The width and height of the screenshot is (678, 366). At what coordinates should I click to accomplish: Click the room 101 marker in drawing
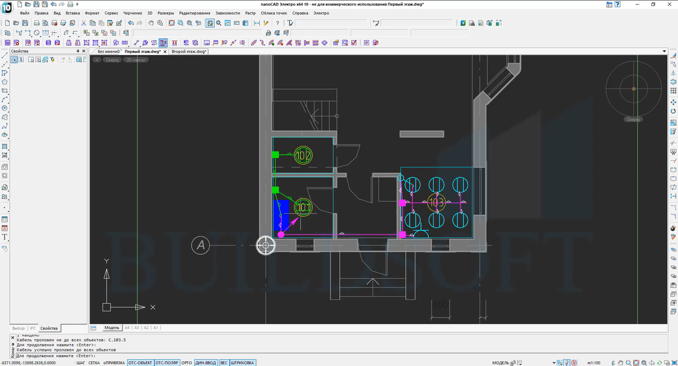coord(304,208)
